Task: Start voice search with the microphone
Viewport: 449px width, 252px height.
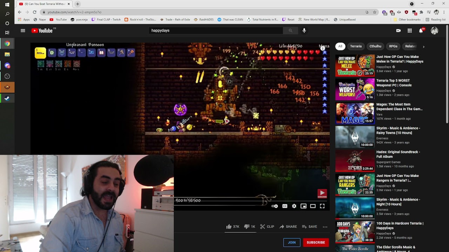Action: tap(304, 30)
